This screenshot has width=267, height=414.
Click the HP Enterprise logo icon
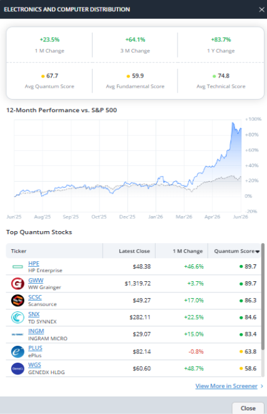tap(18, 267)
